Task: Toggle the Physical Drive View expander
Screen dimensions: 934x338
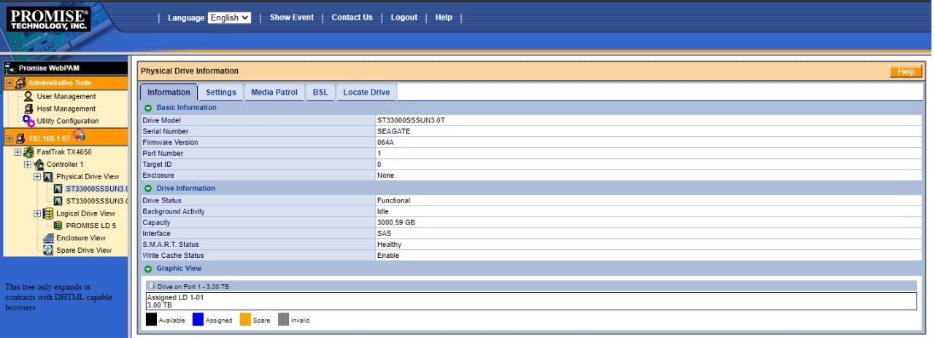Action: [x=37, y=177]
